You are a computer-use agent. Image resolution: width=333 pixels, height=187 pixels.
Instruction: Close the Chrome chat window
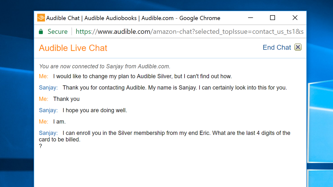tap(295, 18)
